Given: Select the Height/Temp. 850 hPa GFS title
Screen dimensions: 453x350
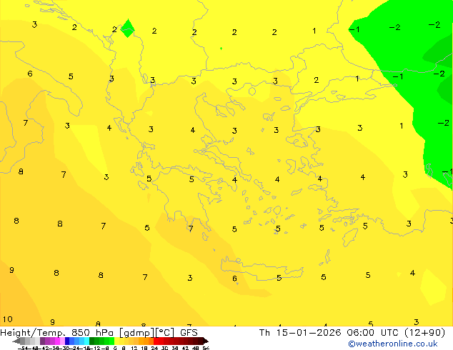Looking at the screenshot, I should (x=99, y=333).
